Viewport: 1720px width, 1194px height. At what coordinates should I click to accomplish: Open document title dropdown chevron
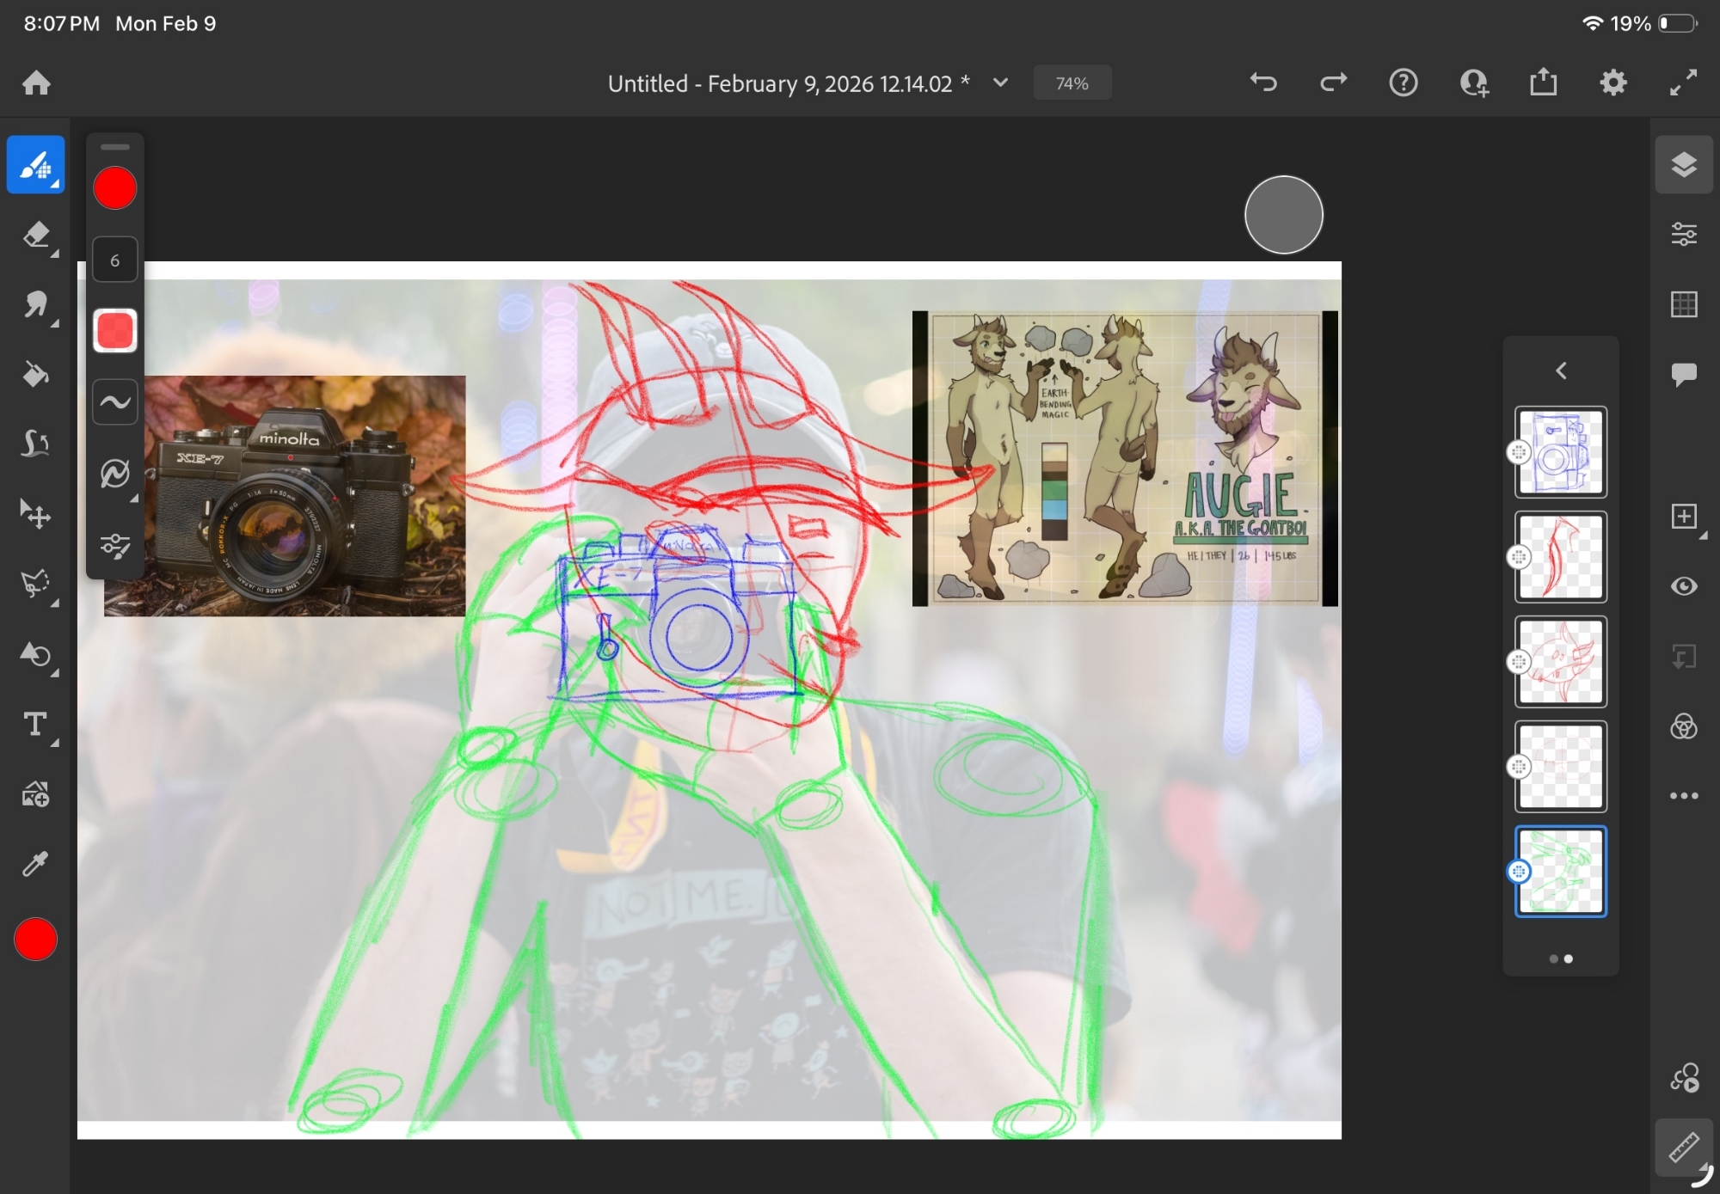click(1000, 83)
